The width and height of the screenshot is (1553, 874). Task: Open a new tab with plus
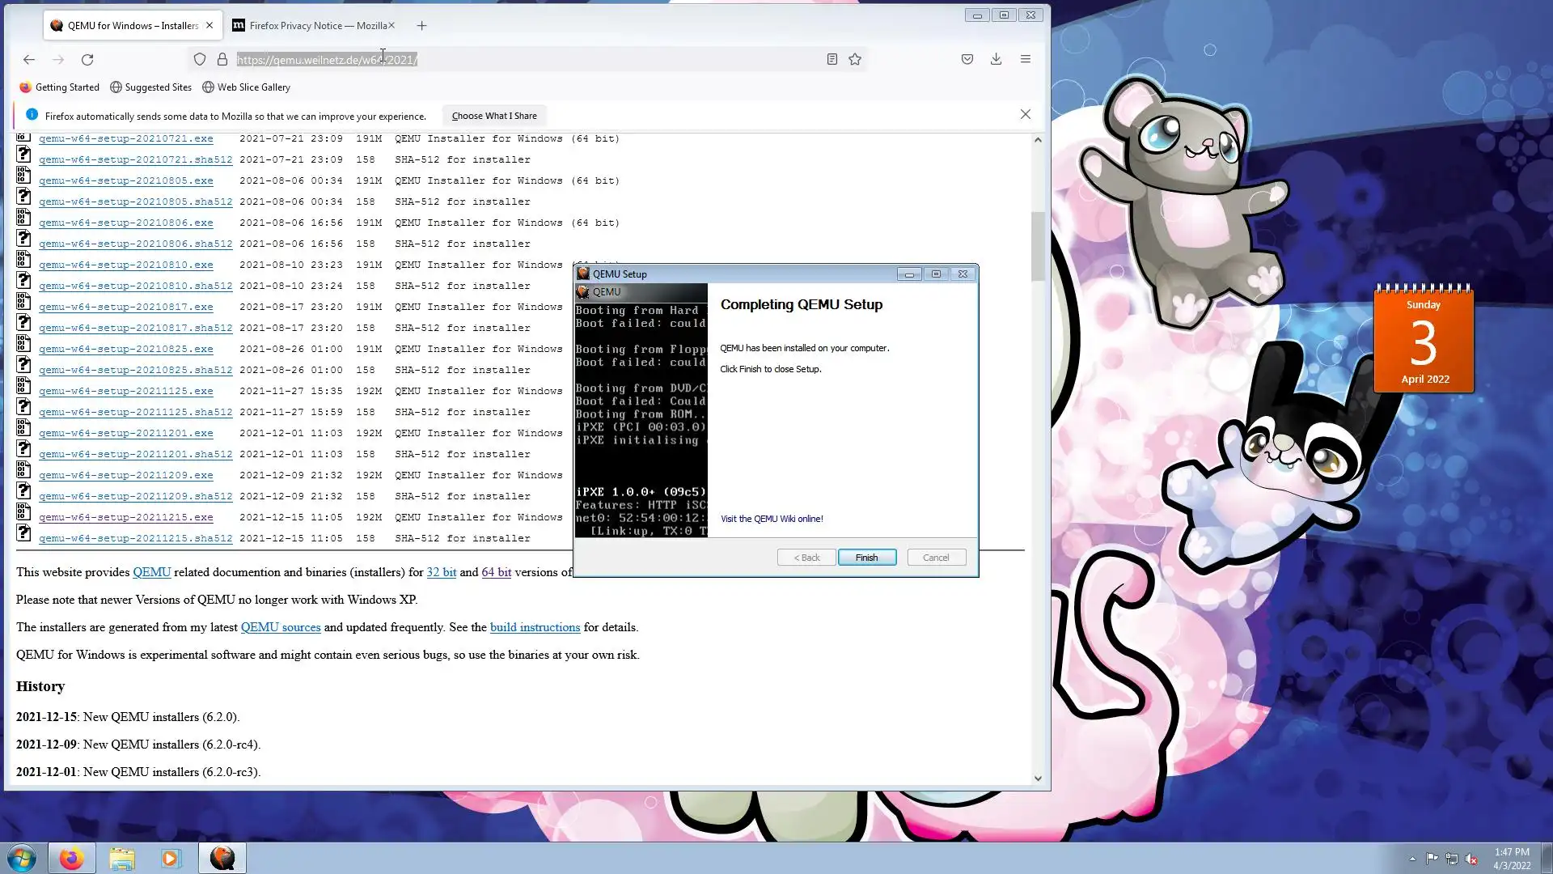[421, 26]
